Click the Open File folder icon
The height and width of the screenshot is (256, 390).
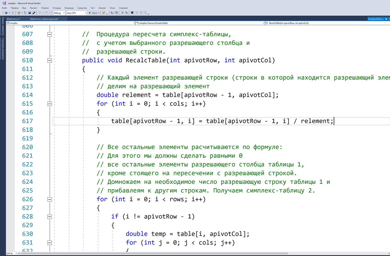click(25, 13)
